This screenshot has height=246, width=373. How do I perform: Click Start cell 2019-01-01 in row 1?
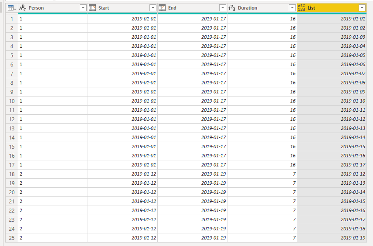click(x=122, y=19)
